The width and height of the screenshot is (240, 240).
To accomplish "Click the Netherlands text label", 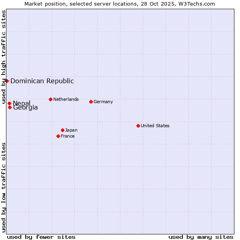I will 66,99.
